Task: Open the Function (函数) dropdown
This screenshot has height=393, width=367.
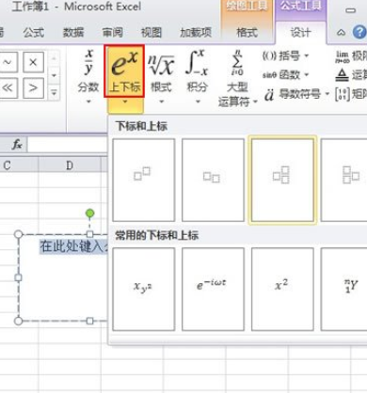Action: tap(285, 75)
